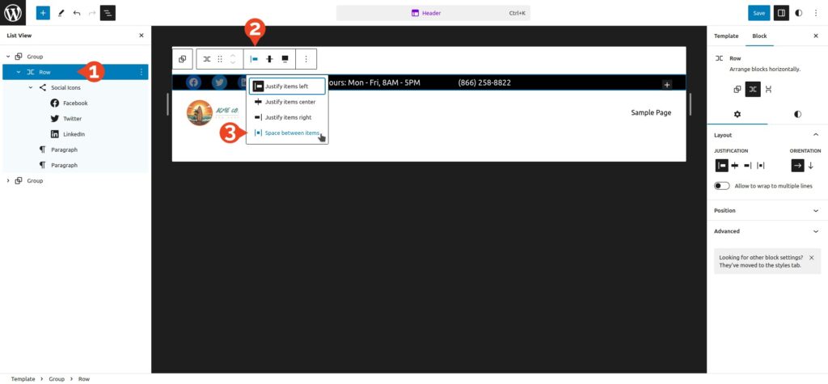Toggle the settings sidebar panel button
828x384 pixels.
click(x=780, y=13)
